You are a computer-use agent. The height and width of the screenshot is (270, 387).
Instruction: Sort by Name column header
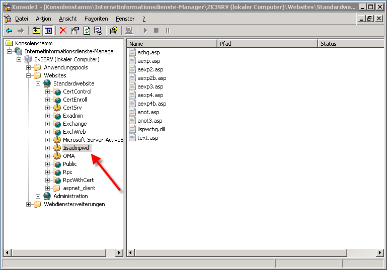(172, 44)
